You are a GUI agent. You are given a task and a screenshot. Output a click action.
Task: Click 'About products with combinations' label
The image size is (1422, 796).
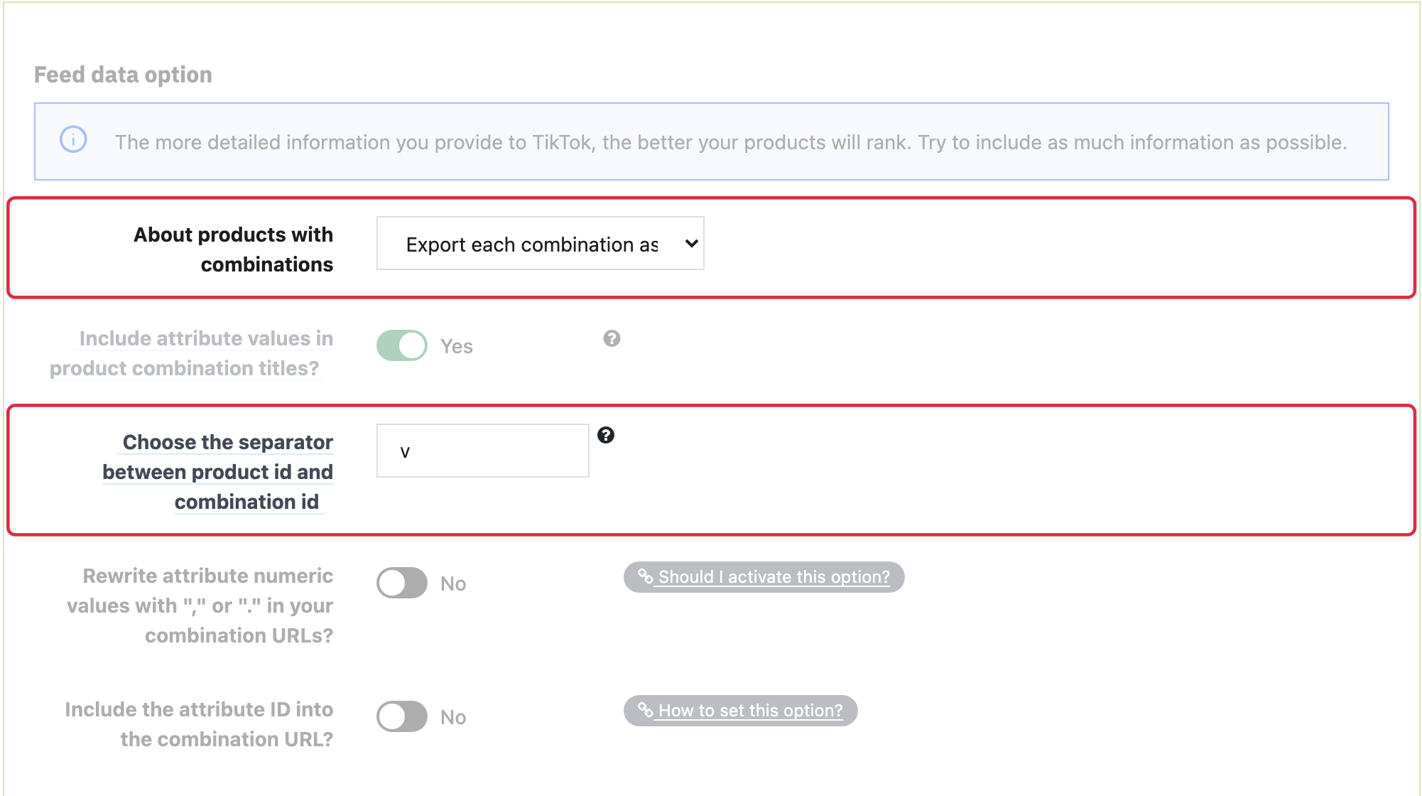click(x=234, y=249)
